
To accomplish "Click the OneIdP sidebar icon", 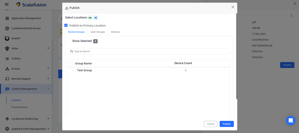I will pyautogui.click(x=7, y=38).
